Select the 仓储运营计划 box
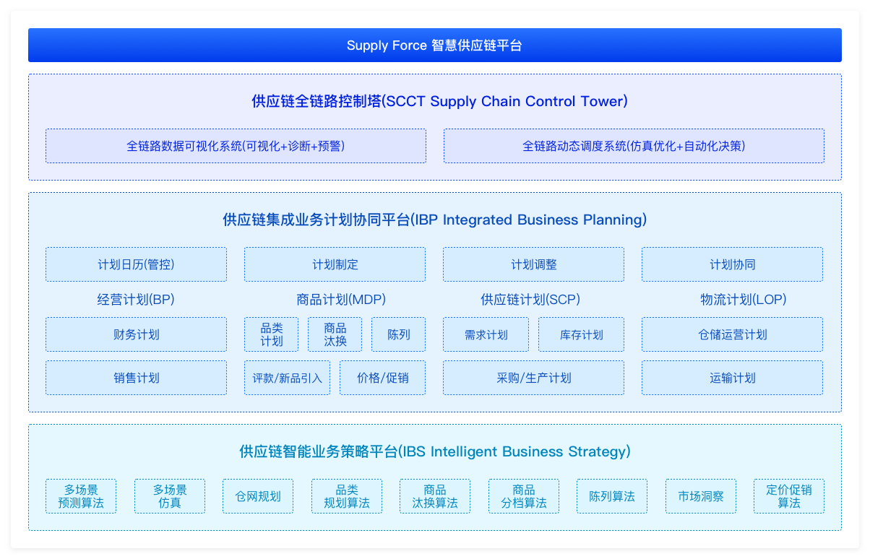The height and width of the screenshot is (559, 870). coord(732,334)
